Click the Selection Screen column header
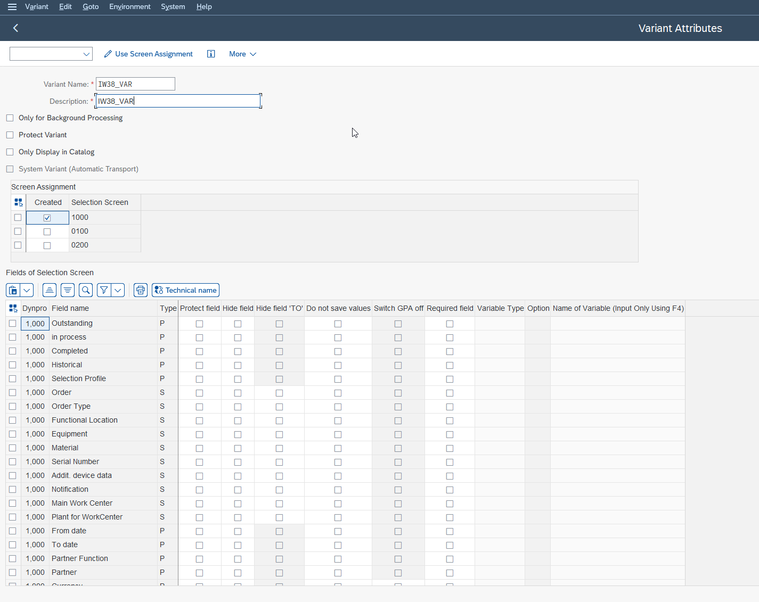The image size is (759, 602). 105,202
